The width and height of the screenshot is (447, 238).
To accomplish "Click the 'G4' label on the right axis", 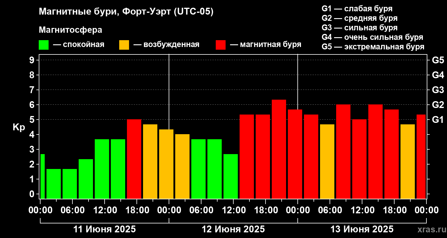I will (x=438, y=75).
